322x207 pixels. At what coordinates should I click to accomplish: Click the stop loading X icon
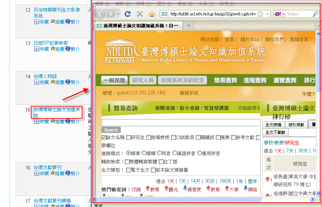pos(140,14)
